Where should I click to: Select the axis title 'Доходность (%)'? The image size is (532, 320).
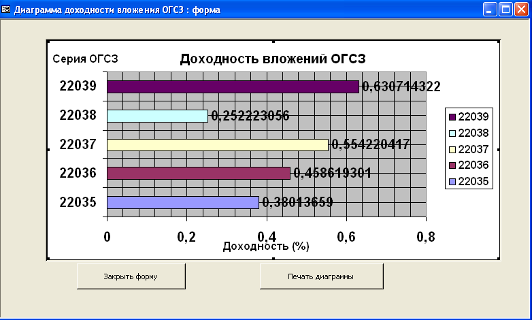tap(266, 246)
